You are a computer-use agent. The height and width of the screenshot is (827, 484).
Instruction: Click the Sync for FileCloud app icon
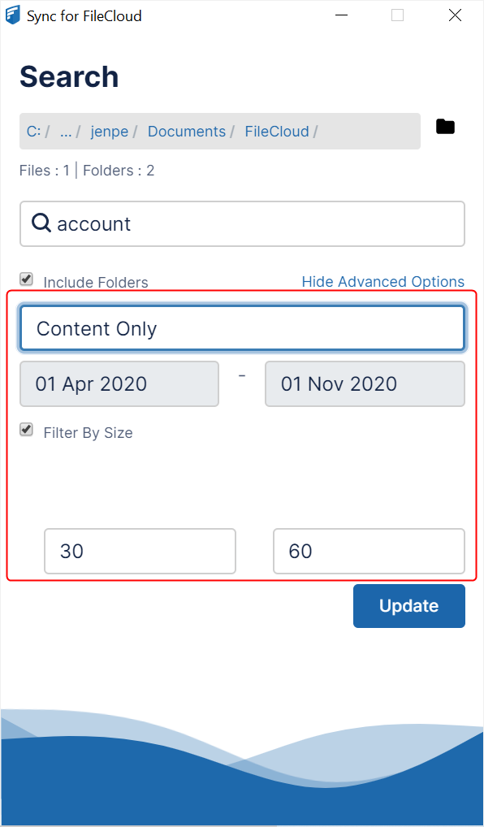(11, 15)
